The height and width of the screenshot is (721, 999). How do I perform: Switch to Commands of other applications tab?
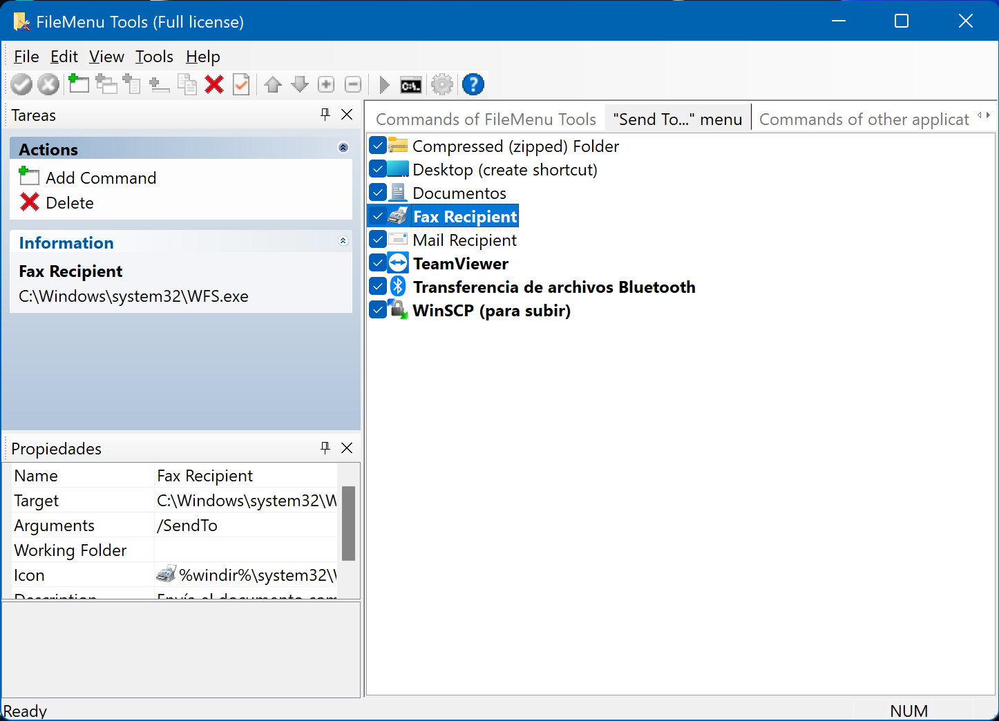point(864,119)
